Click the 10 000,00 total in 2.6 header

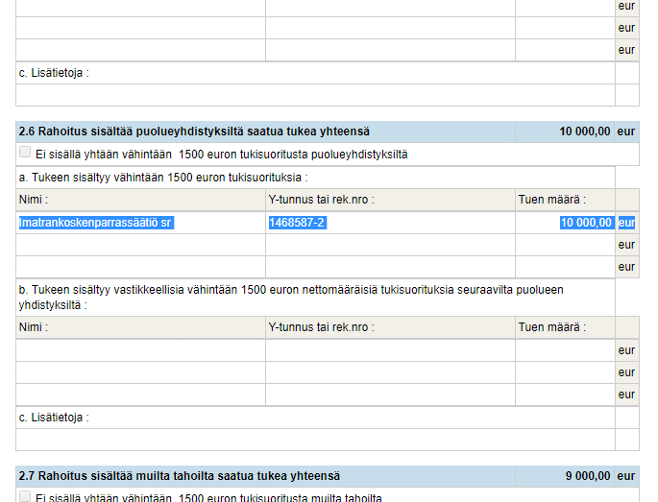[x=584, y=131]
